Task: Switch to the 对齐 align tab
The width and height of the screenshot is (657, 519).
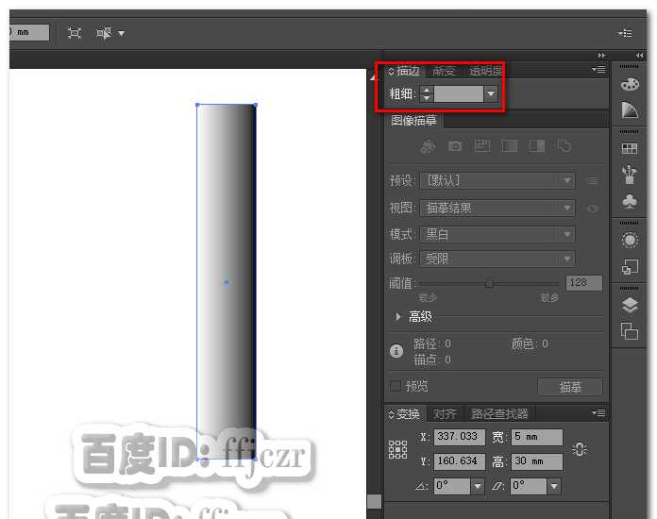Action: [445, 414]
